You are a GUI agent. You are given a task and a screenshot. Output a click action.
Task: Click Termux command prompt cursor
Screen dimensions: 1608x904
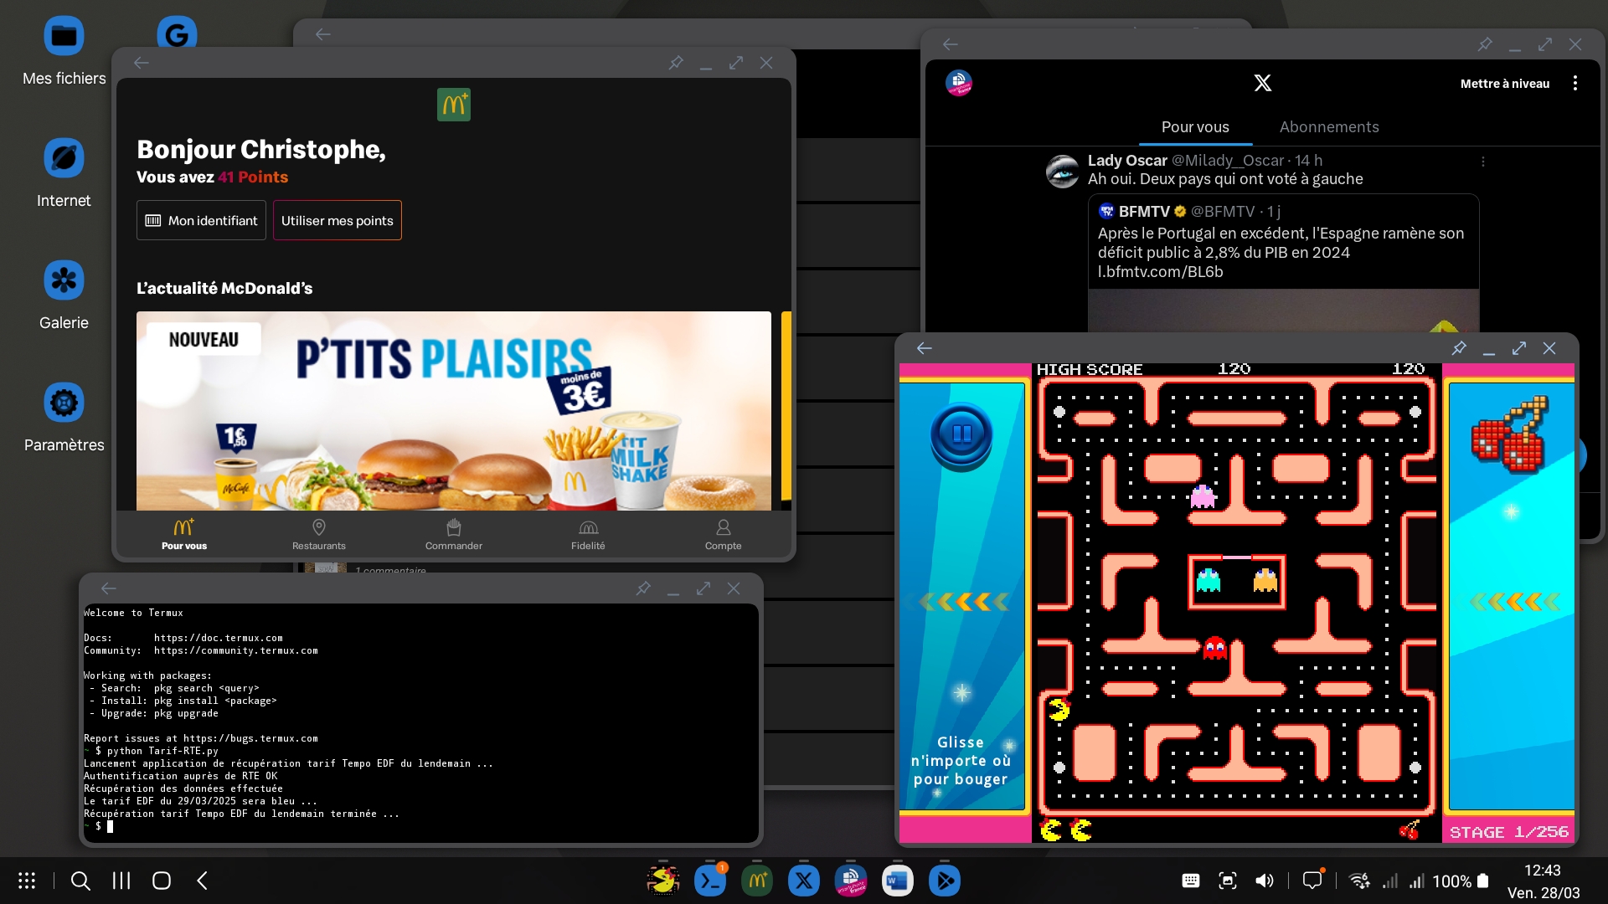[110, 826]
